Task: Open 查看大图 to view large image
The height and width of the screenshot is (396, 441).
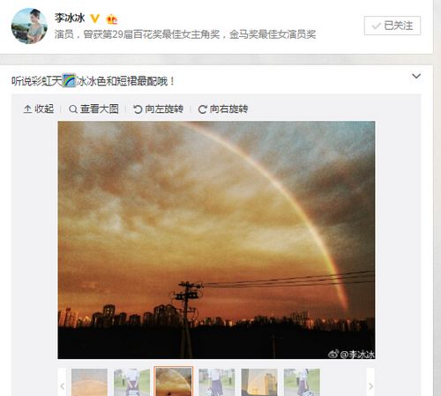Action: click(x=93, y=109)
